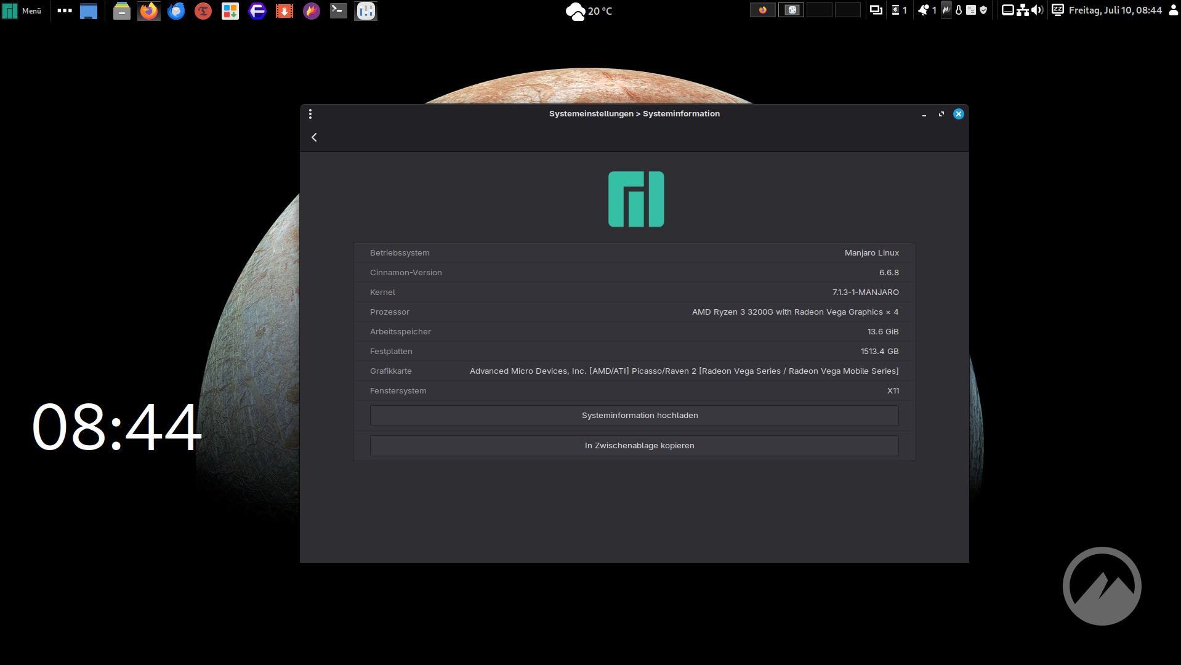Click the window system value X11
This screenshot has width=1181, height=665.
(893, 391)
